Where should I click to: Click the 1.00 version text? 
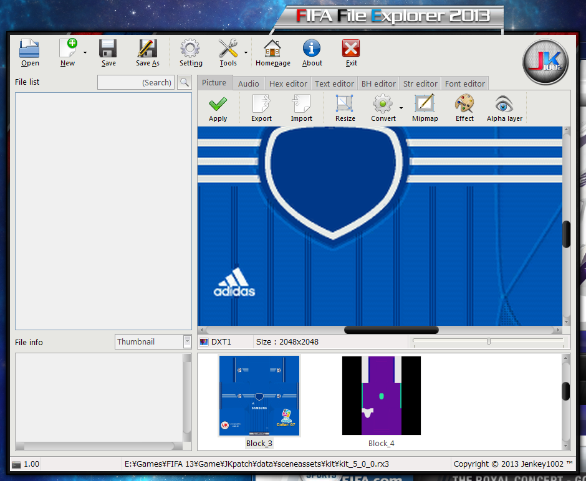[31, 464]
